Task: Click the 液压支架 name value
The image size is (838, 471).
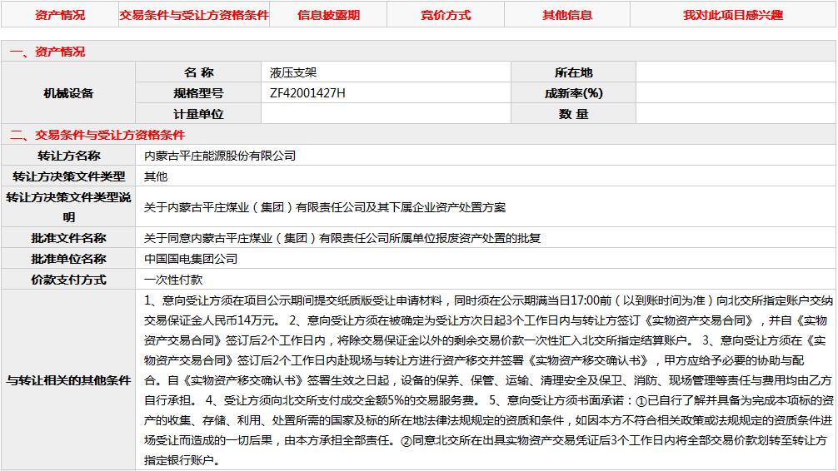Action: pyautogui.click(x=288, y=72)
